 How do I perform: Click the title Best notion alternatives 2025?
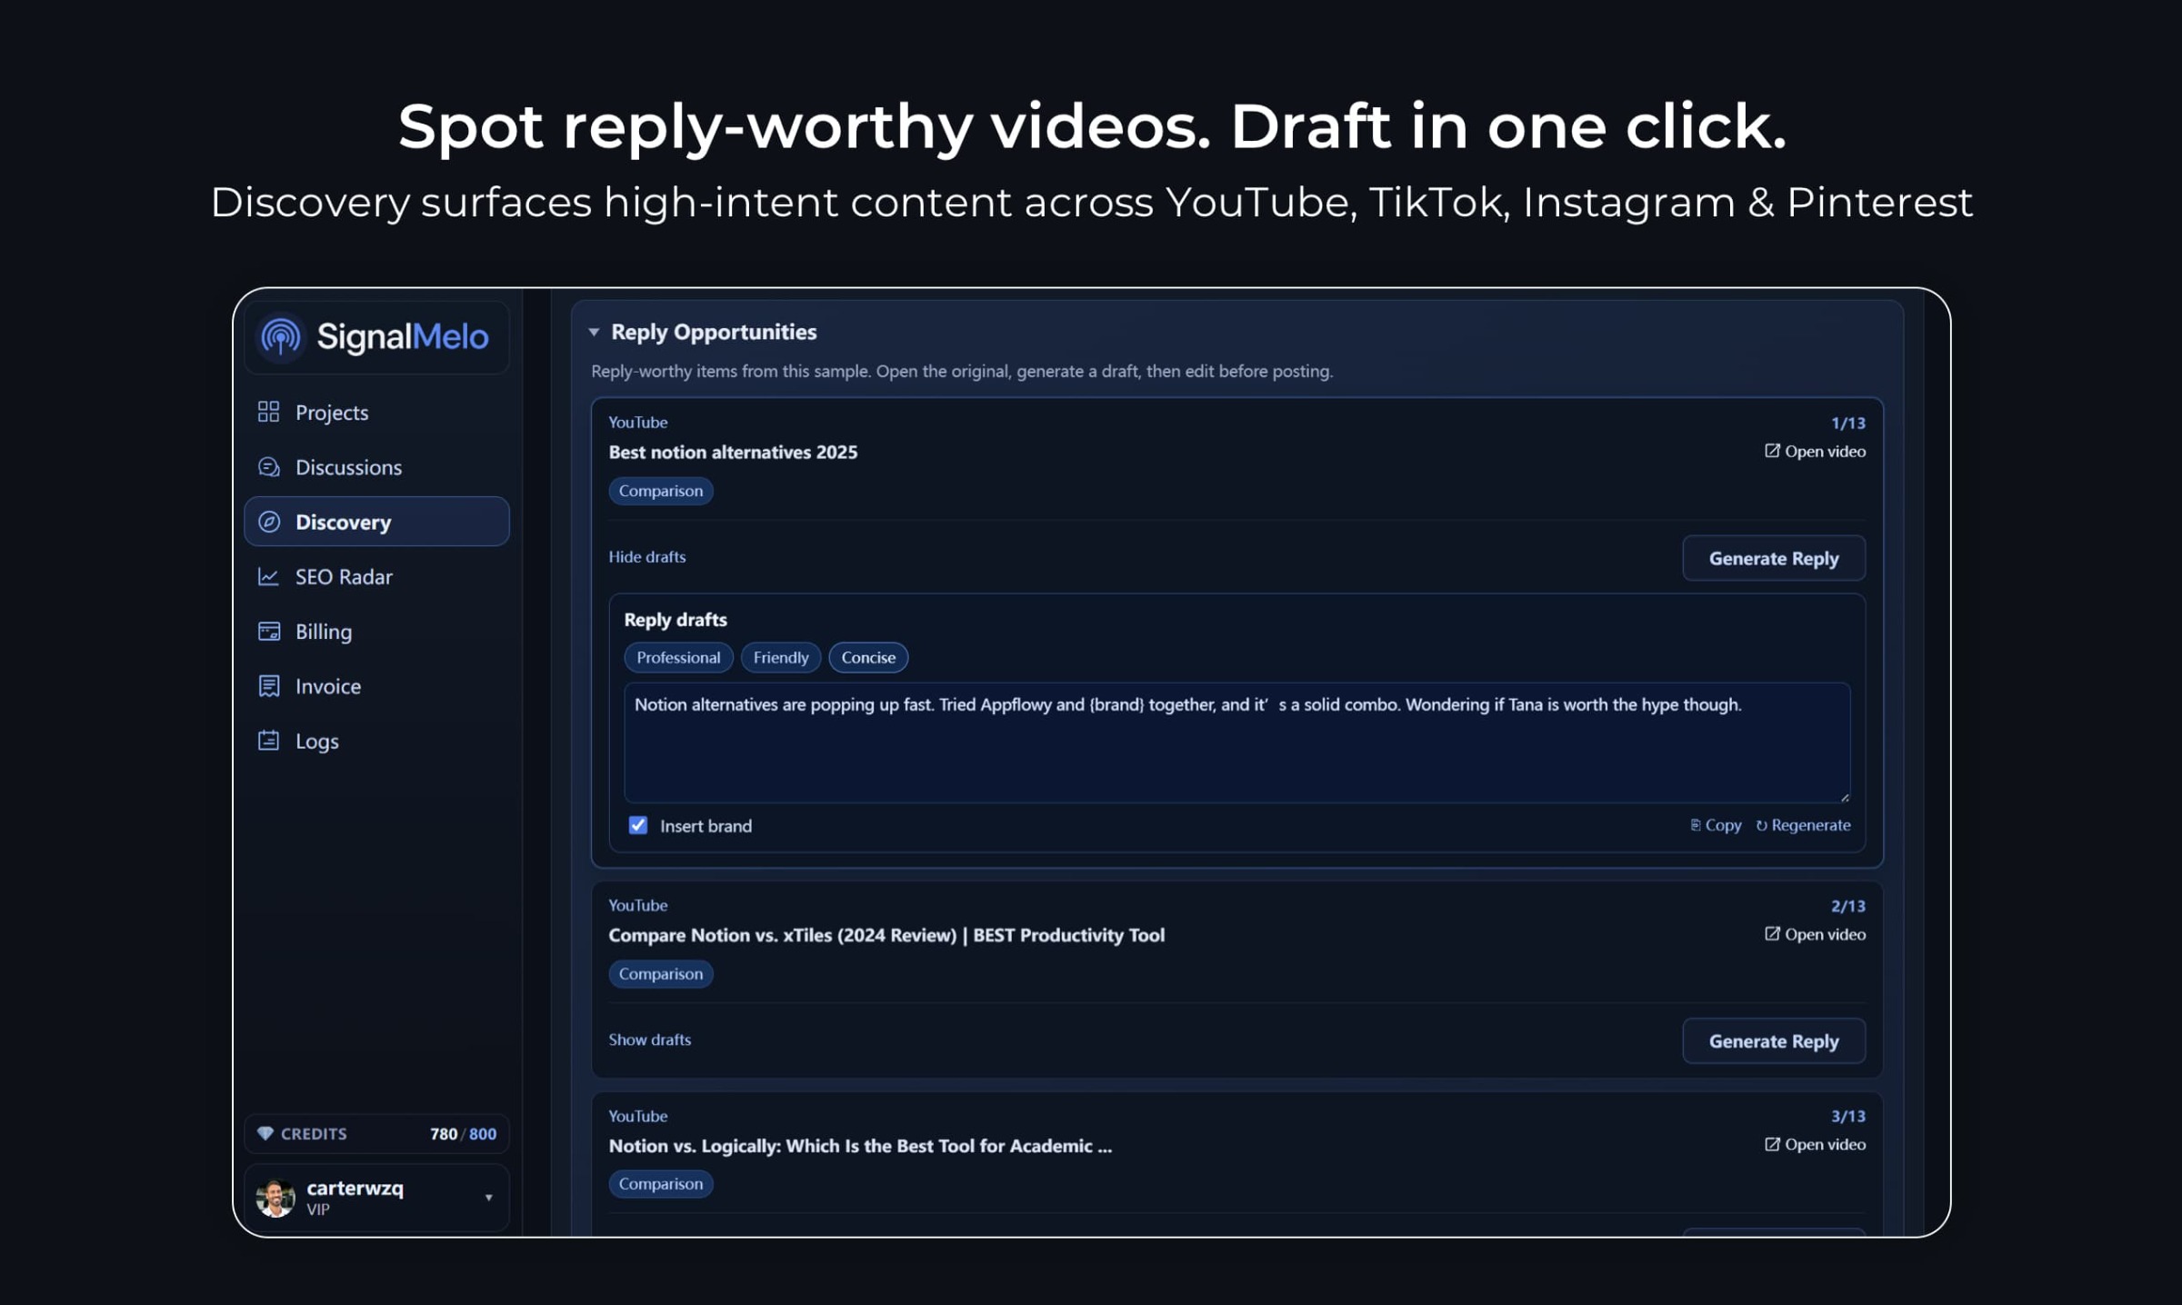click(733, 452)
